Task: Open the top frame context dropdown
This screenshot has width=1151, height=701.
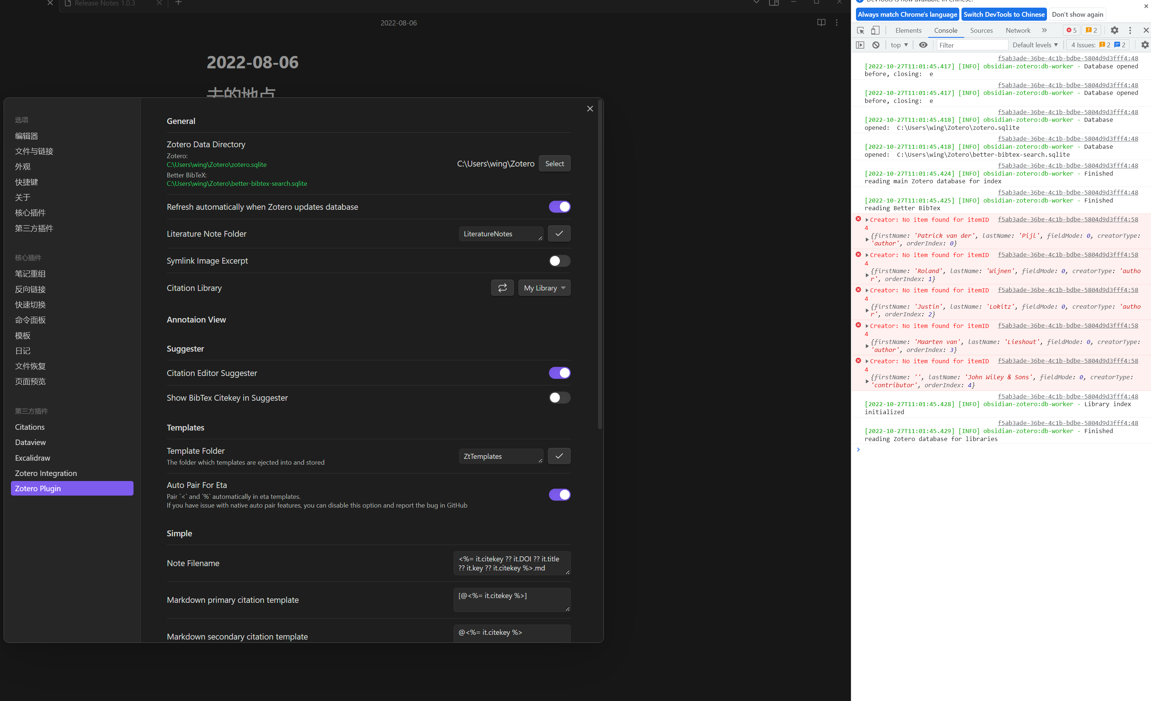Action: pyautogui.click(x=898, y=45)
